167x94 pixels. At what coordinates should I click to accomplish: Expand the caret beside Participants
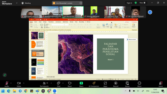pos(51,83)
